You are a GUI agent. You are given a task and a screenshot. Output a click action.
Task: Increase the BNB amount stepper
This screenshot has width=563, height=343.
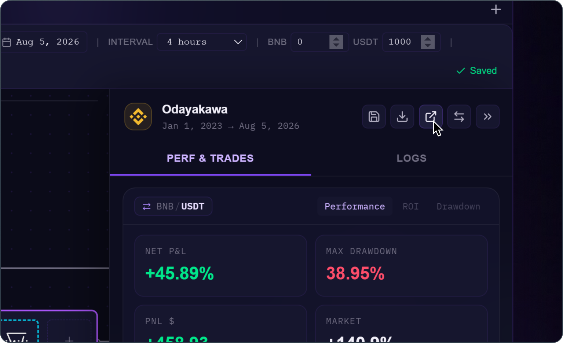pos(336,38)
